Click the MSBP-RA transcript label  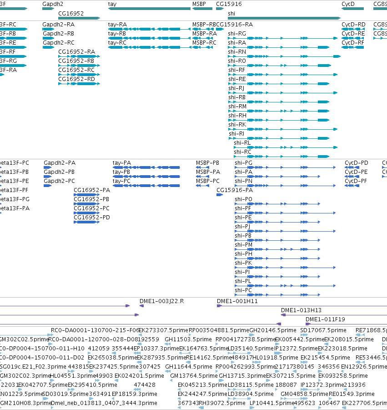(x=204, y=34)
